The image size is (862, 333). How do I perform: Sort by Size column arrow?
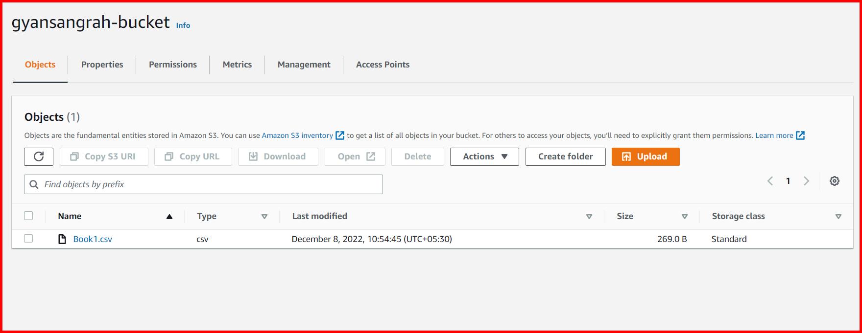click(685, 217)
